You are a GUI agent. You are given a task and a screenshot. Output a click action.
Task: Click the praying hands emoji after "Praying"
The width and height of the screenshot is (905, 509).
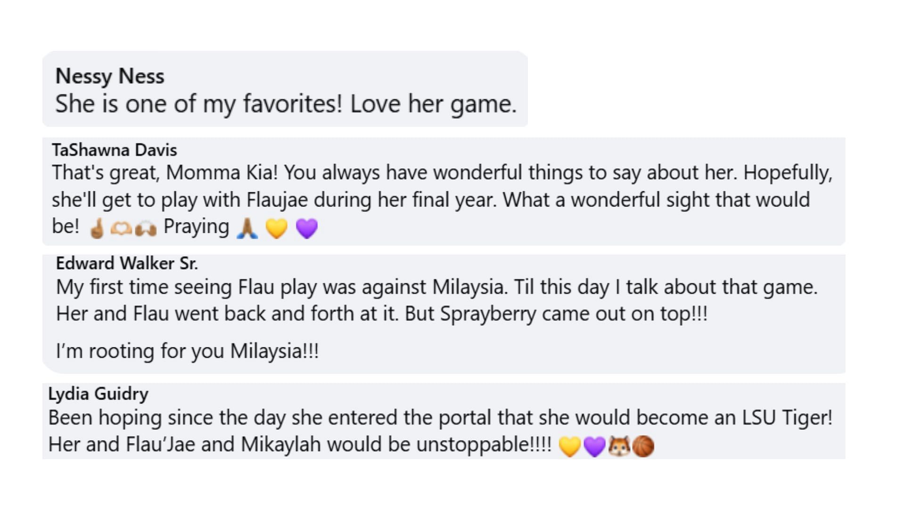(247, 228)
